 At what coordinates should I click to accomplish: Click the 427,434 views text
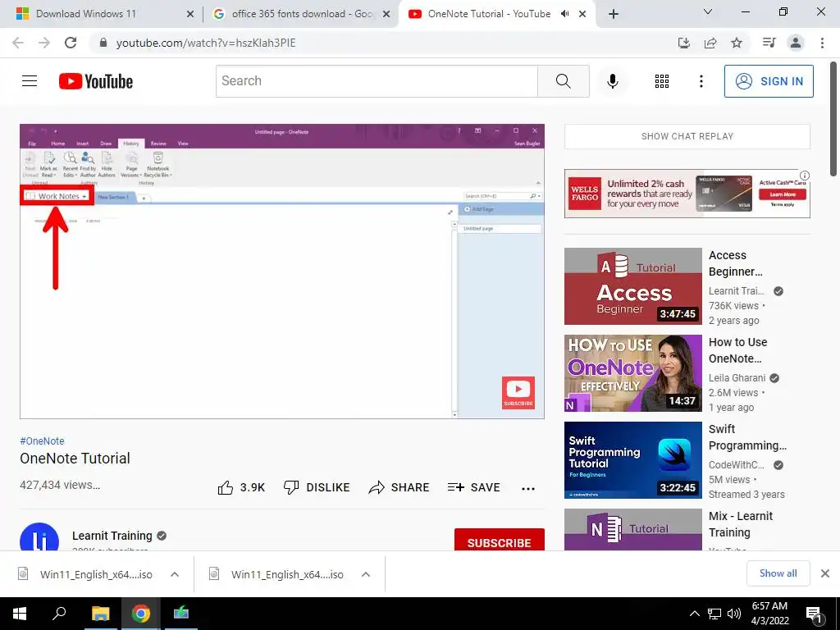[59, 485]
